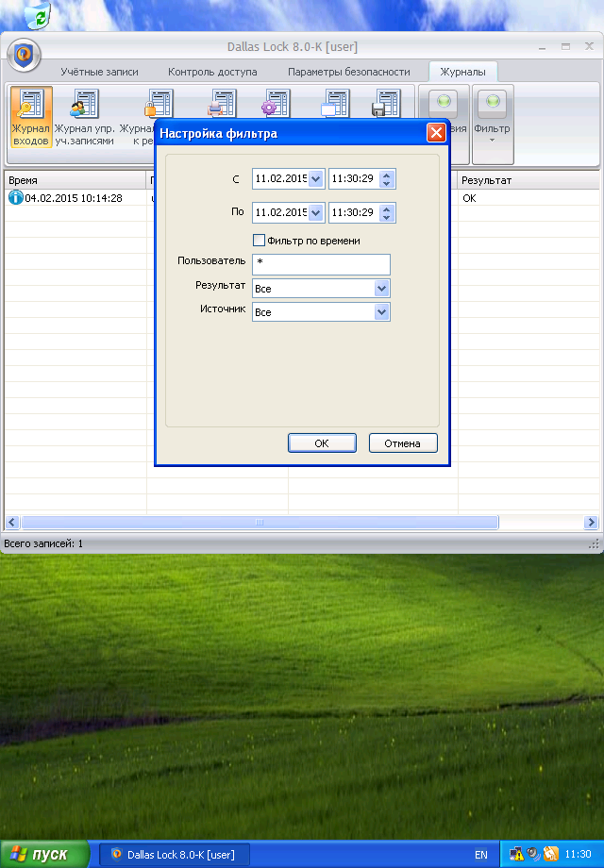Screen dimensions: 604x868
Task: Click the green indicator button left of Фильтр
Action: (444, 103)
